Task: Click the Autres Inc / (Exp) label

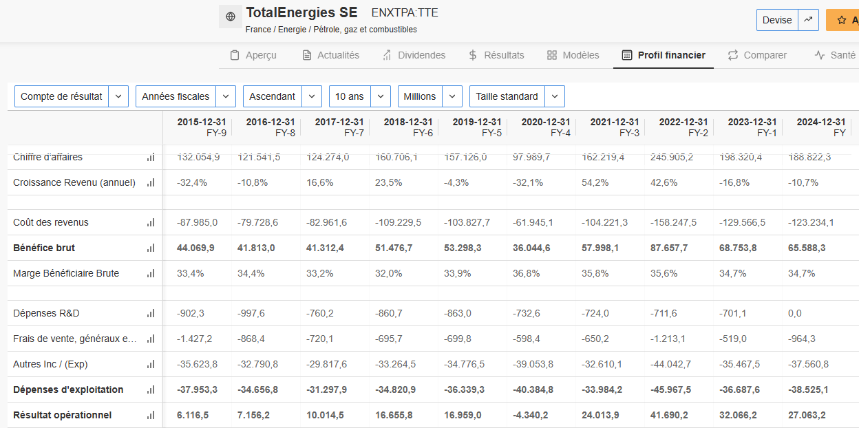Action: pos(50,364)
